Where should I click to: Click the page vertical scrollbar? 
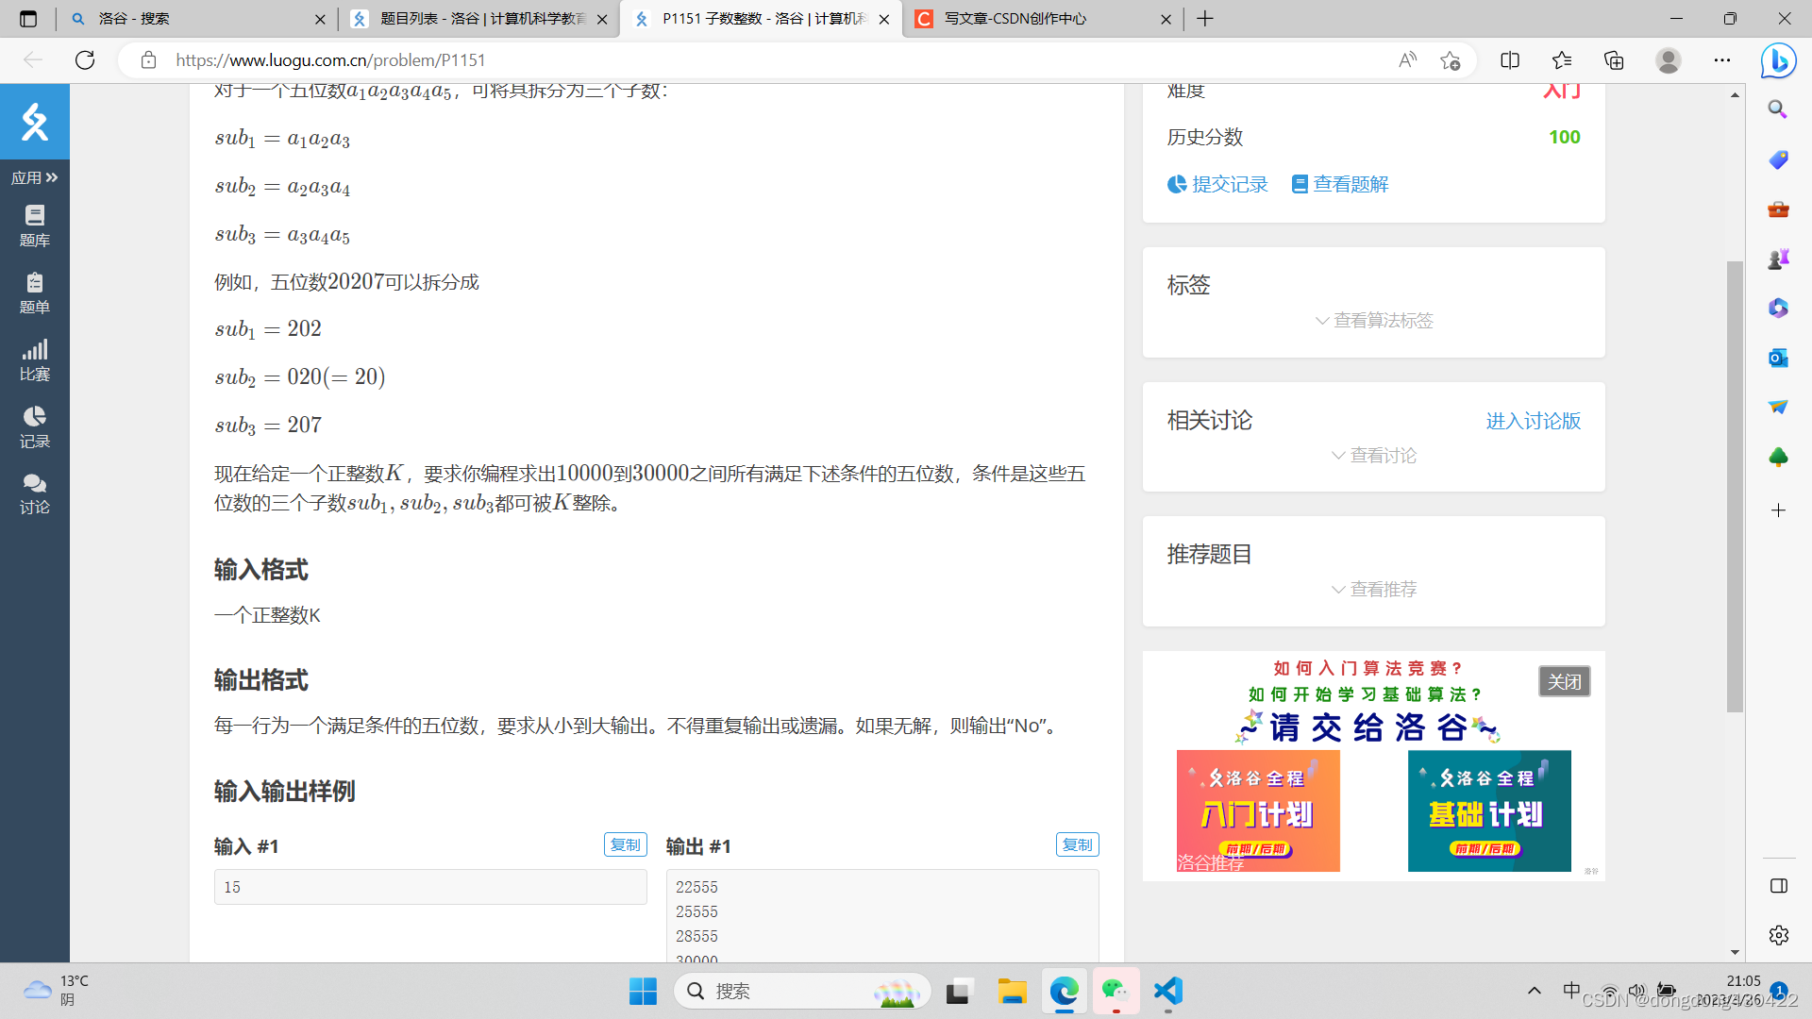(1735, 486)
